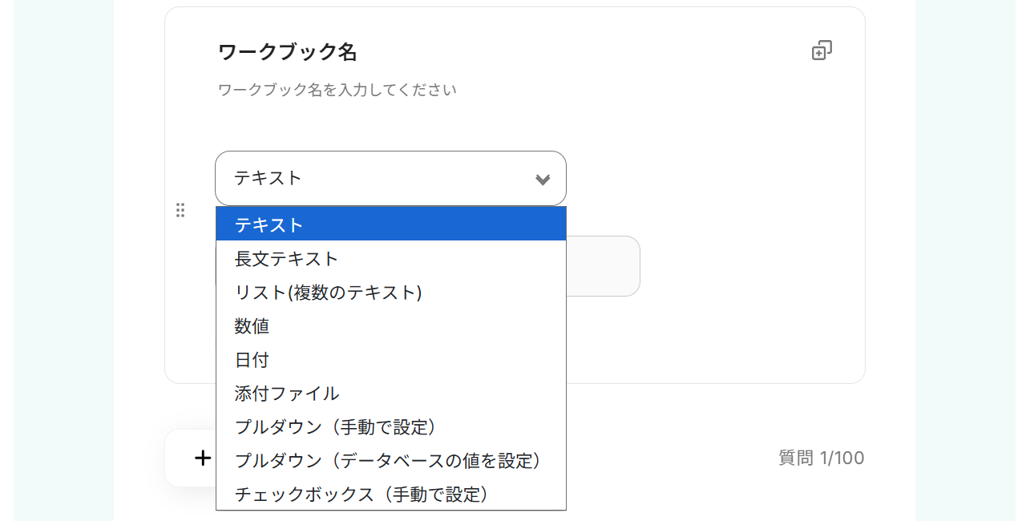Select the highlighted テキスト option in list

coord(390,224)
